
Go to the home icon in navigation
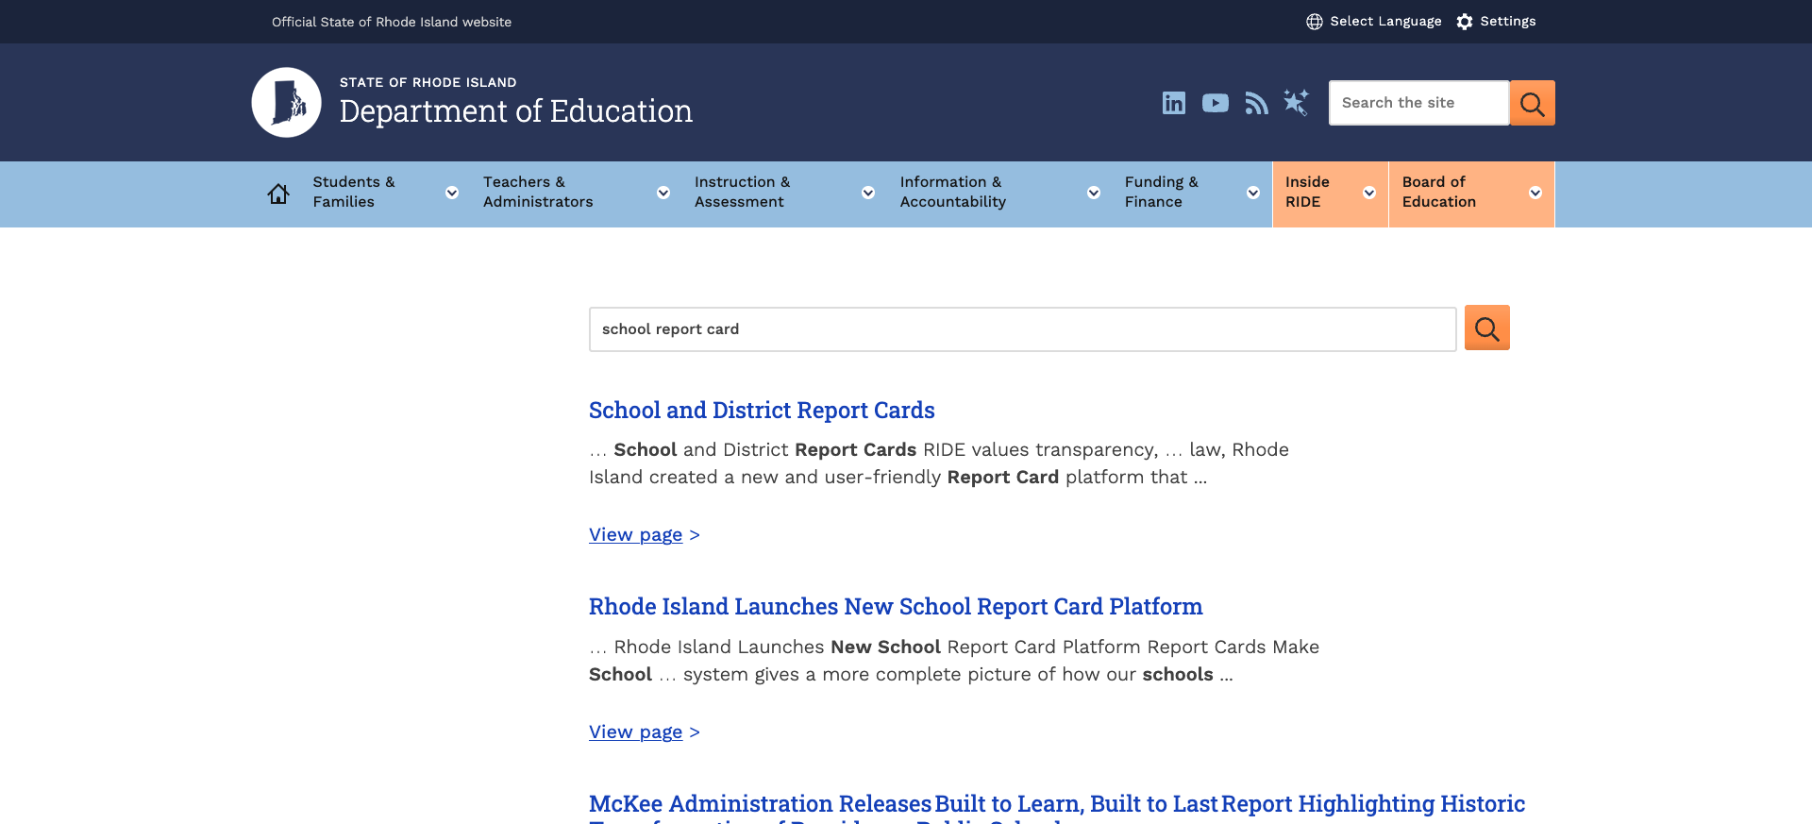[x=278, y=193]
